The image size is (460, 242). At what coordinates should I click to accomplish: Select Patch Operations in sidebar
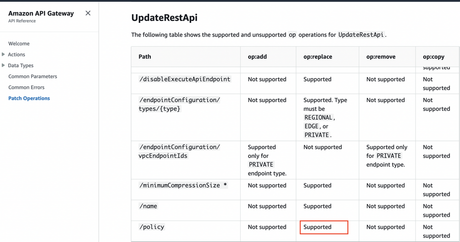[29, 98]
